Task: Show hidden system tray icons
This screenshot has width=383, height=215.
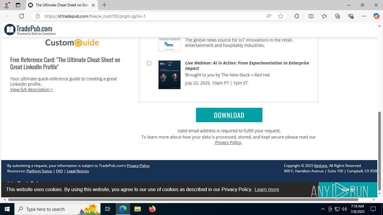Action: pos(323,209)
